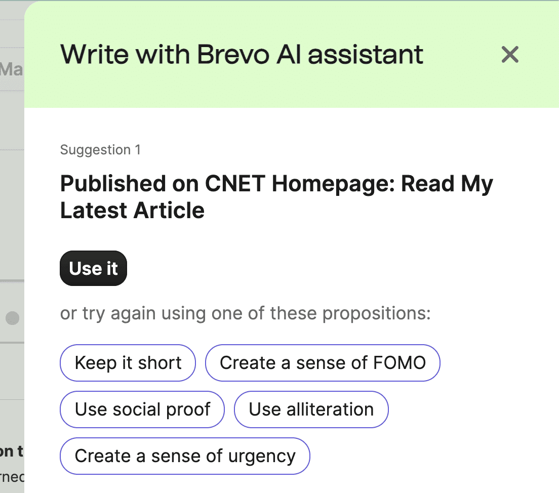This screenshot has width=559, height=493.
Task: Choose Create a sense of FOMO
Action: tap(323, 363)
